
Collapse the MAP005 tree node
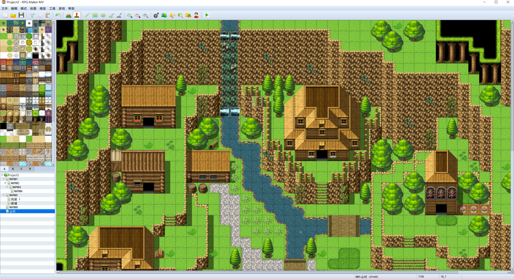pyautogui.click(x=5, y=195)
